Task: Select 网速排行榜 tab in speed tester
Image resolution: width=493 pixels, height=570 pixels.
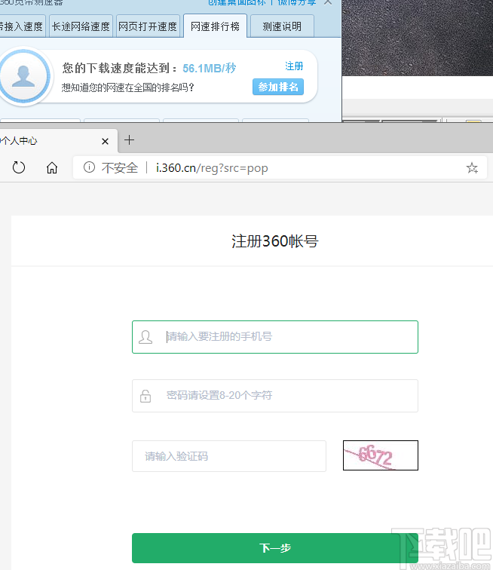Action: pyautogui.click(x=216, y=26)
